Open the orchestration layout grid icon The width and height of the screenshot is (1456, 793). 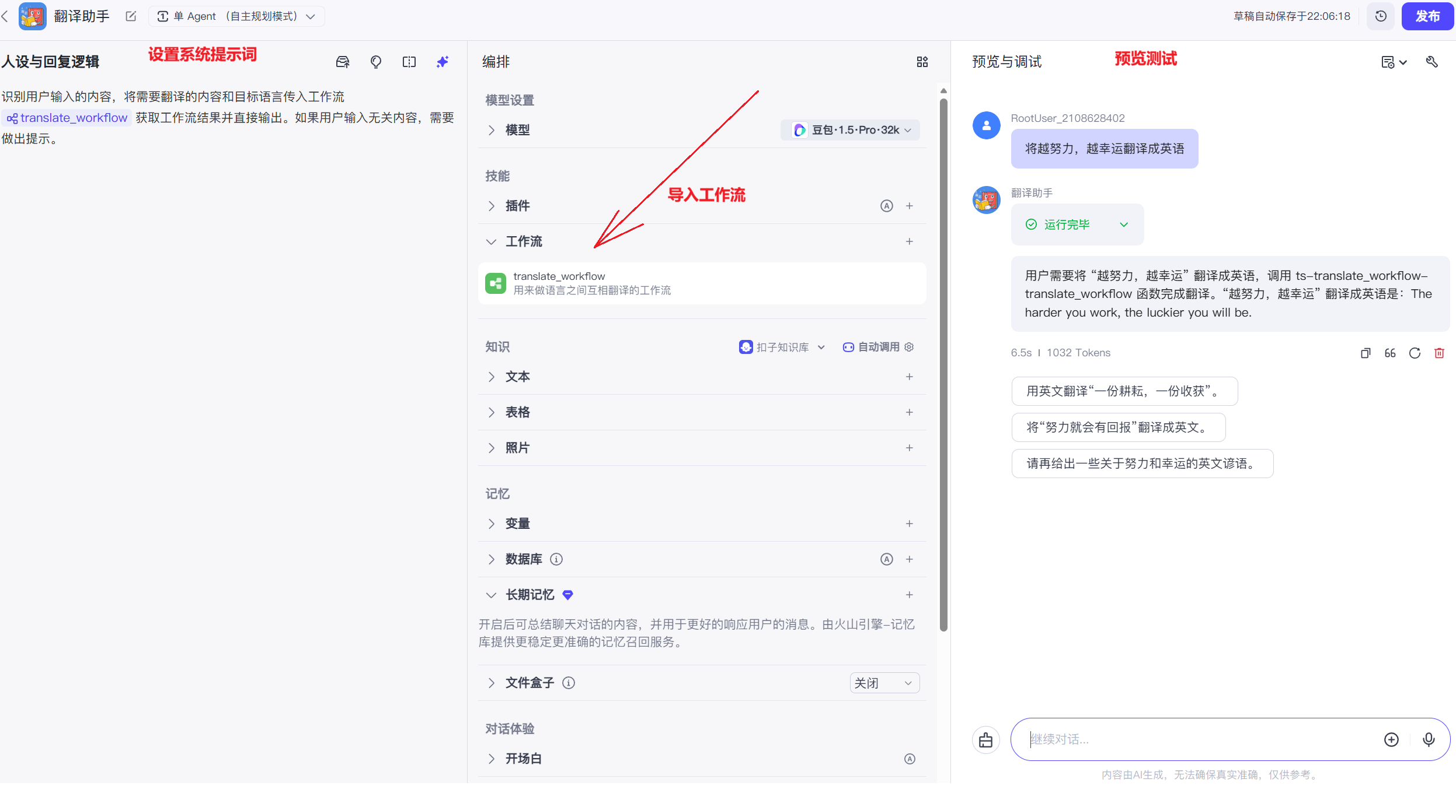click(x=922, y=62)
